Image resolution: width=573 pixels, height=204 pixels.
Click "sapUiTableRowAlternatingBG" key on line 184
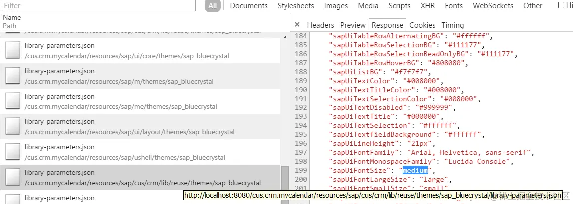click(x=387, y=36)
